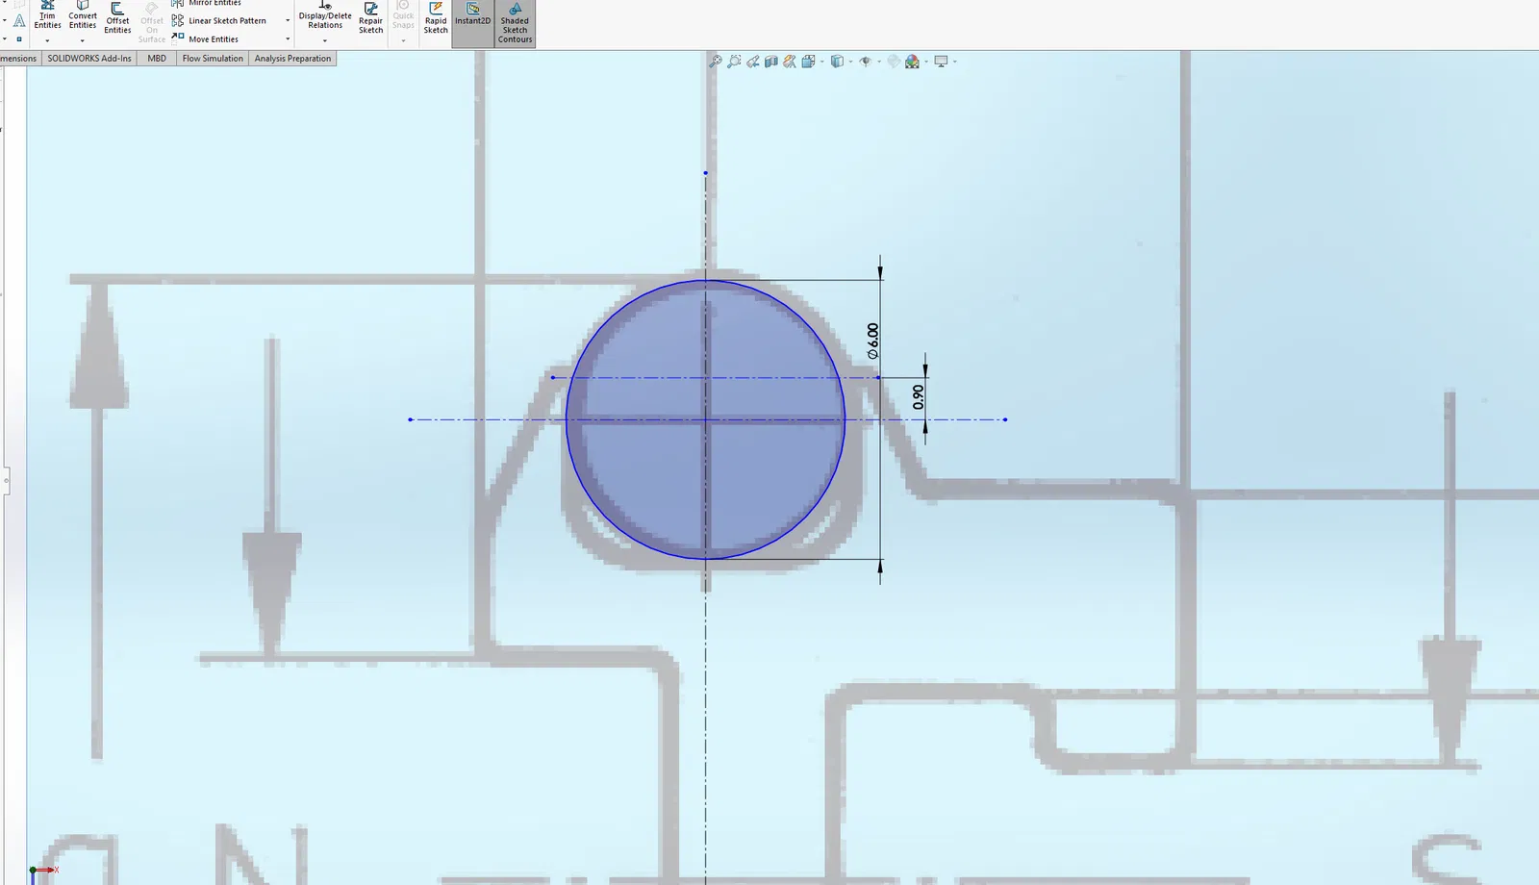This screenshot has height=885, width=1539.
Task: Toggle Shaded Sketch Contours
Action: 515,24
